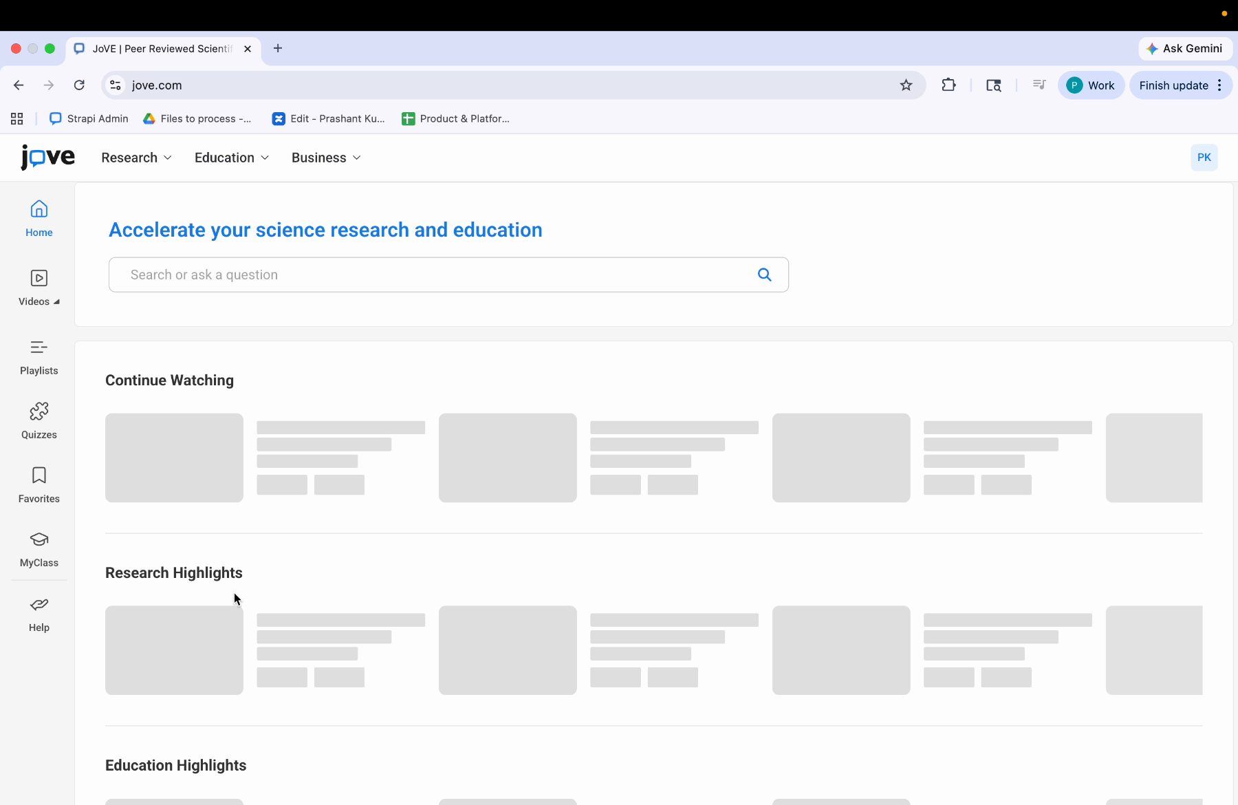Open the Strapi Admin bookmark
The height and width of the screenshot is (805, 1238).
(89, 118)
